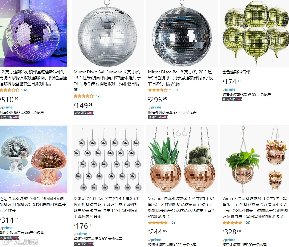
Task: Open star rating of Veramz 4 inch planter
Action: click(158, 223)
